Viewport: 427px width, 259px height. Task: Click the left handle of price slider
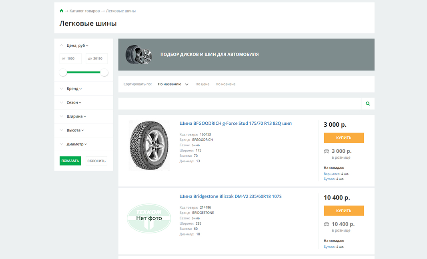[63, 72]
